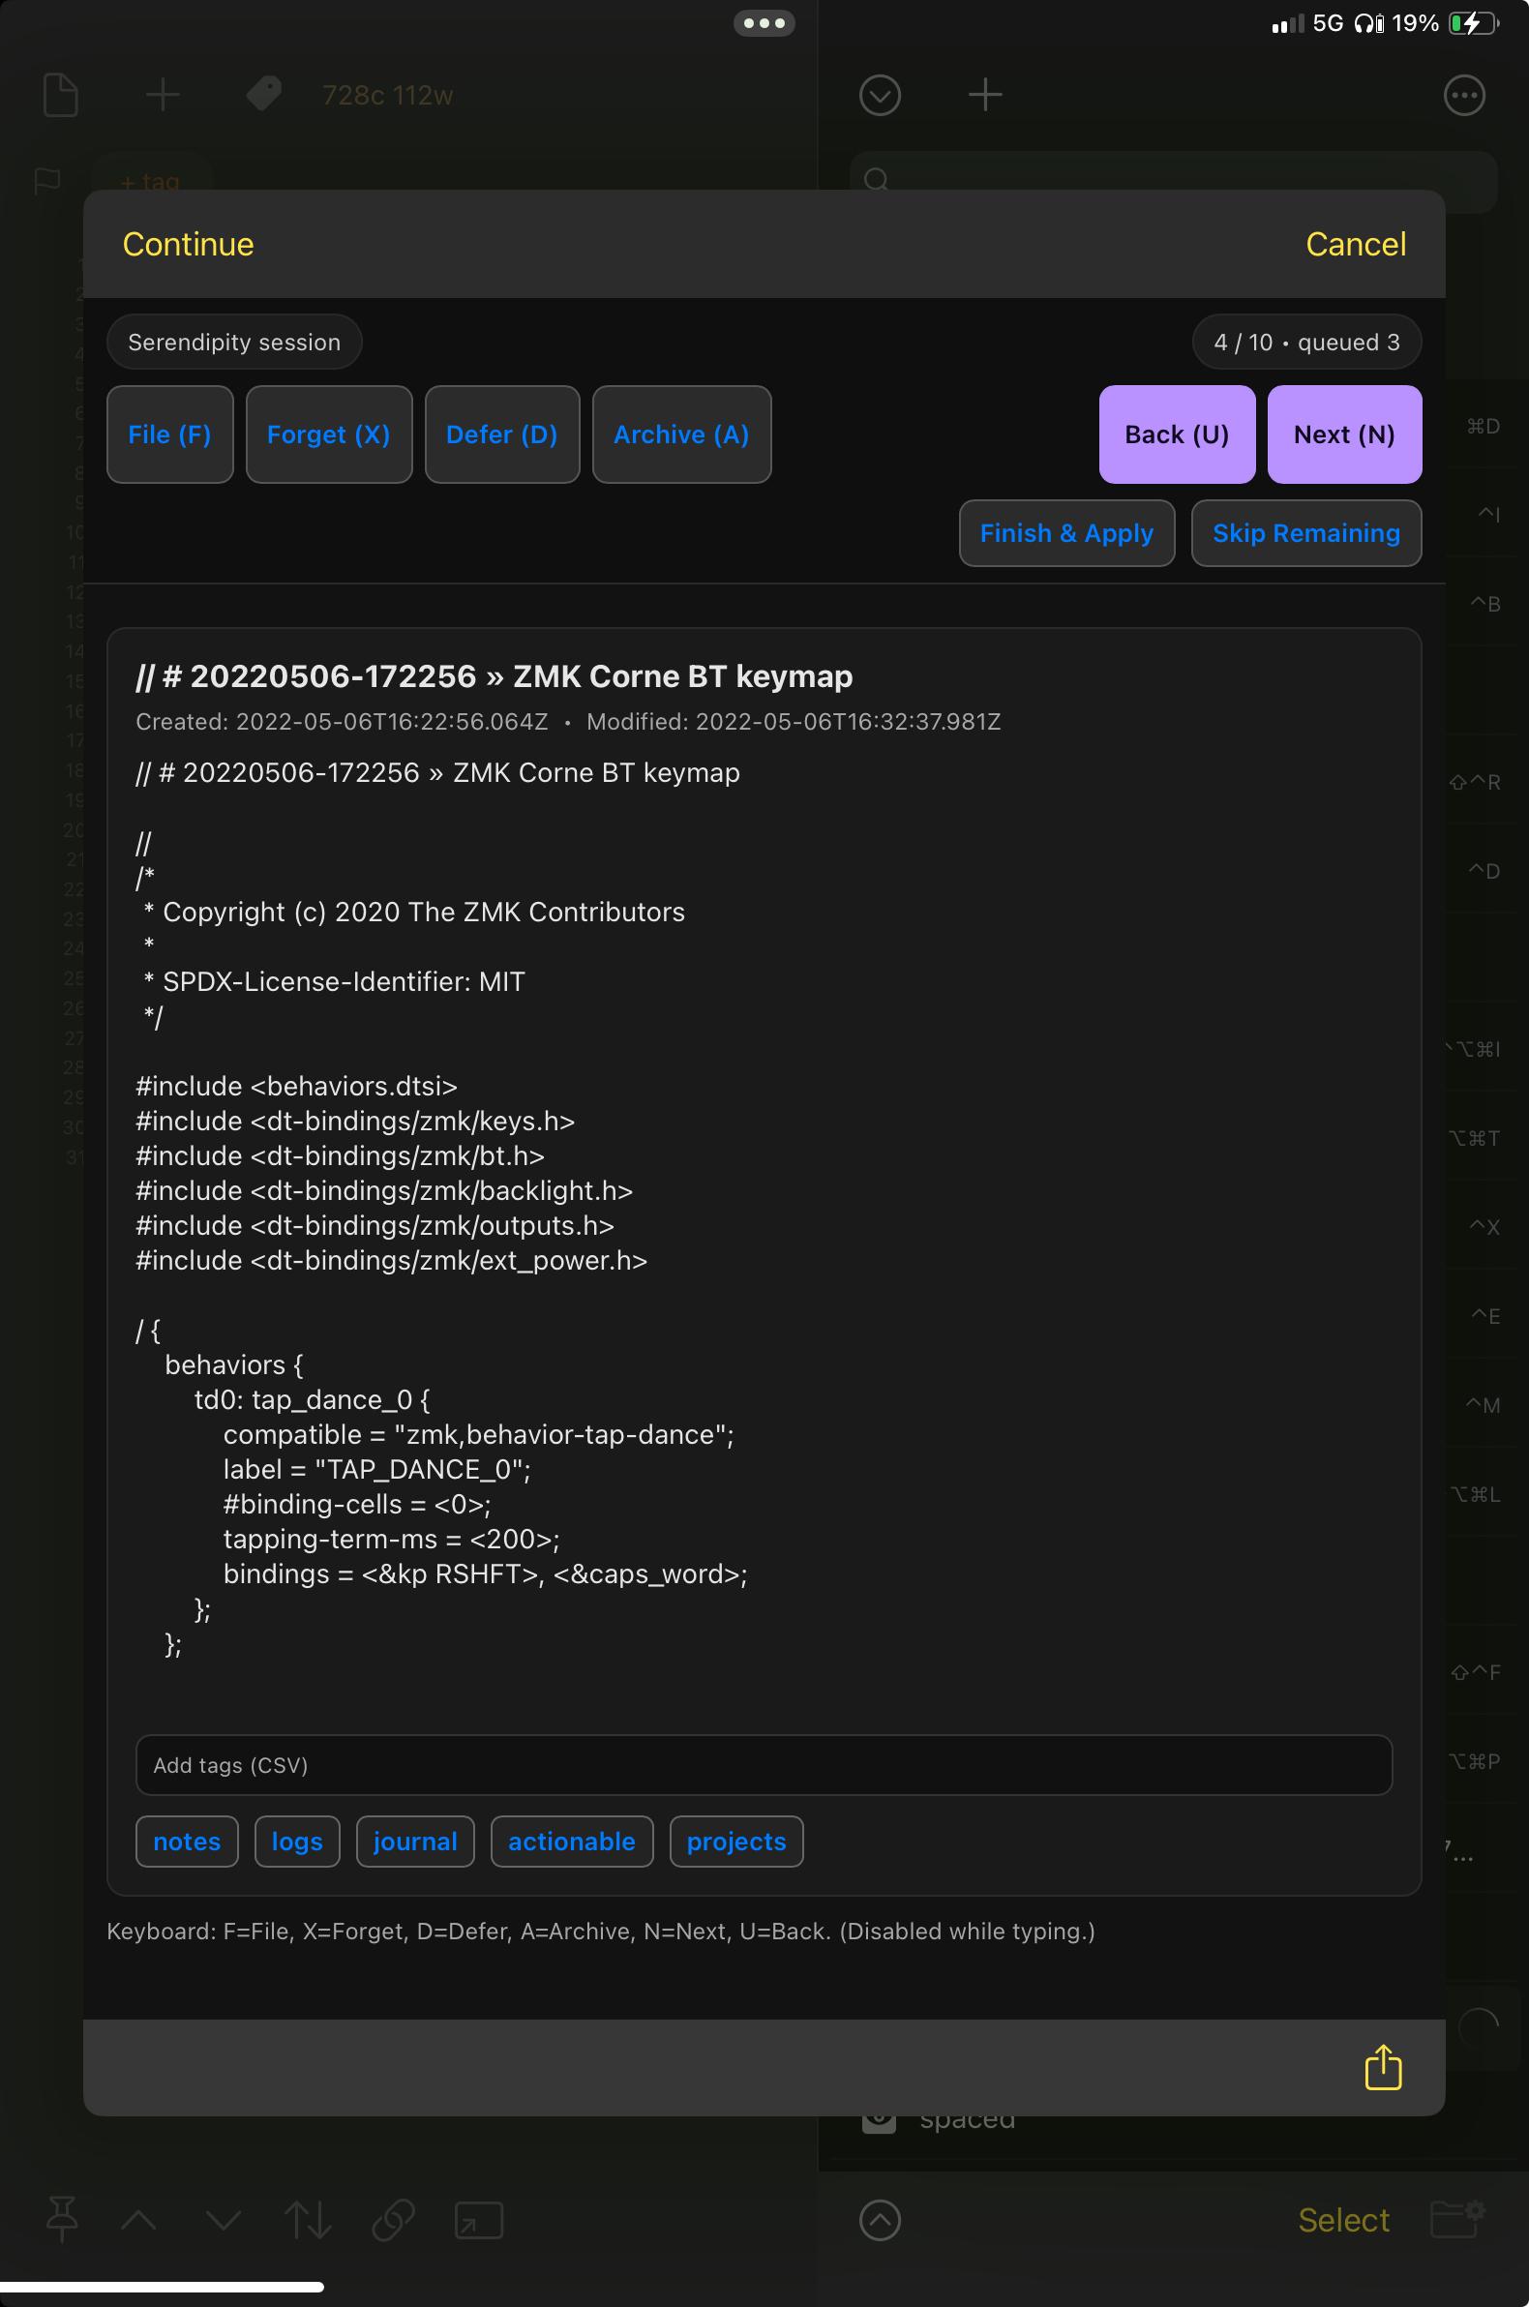Open the preview window icon in the bottom toolbar

click(x=479, y=2220)
